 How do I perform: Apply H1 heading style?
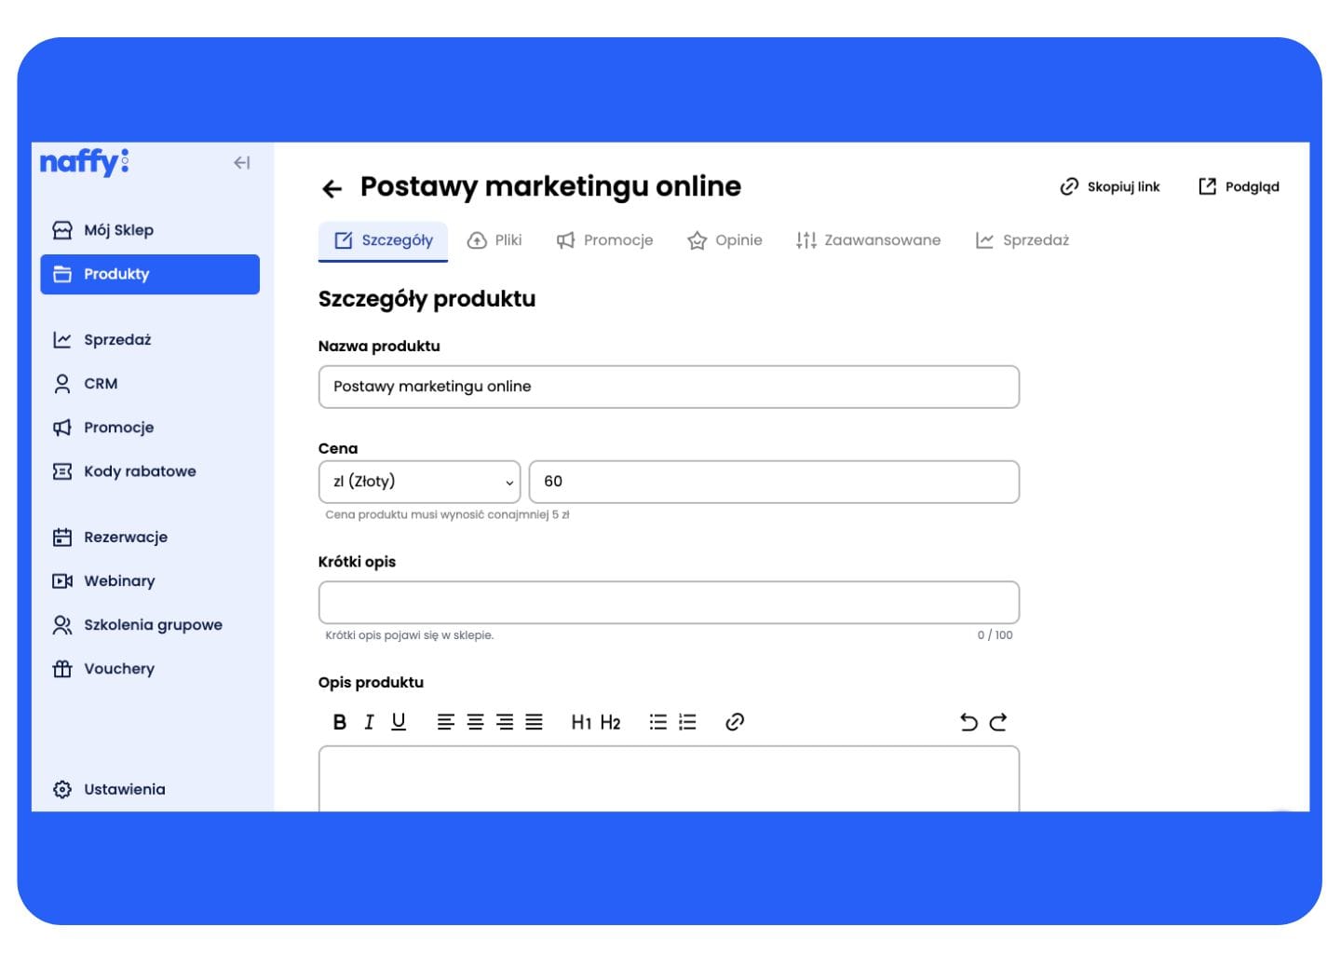pyautogui.click(x=581, y=722)
